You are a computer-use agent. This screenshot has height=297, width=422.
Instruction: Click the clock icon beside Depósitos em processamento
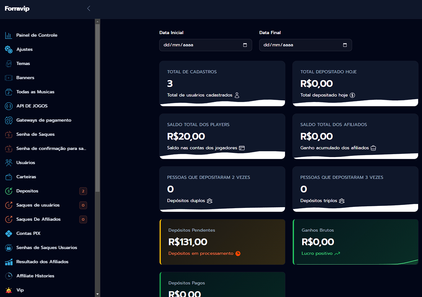click(x=238, y=254)
